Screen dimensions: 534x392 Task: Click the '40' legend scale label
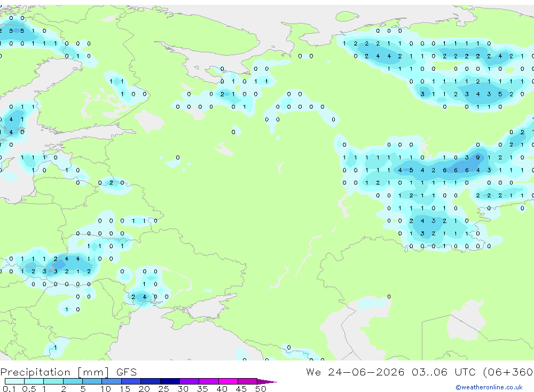click(222, 389)
